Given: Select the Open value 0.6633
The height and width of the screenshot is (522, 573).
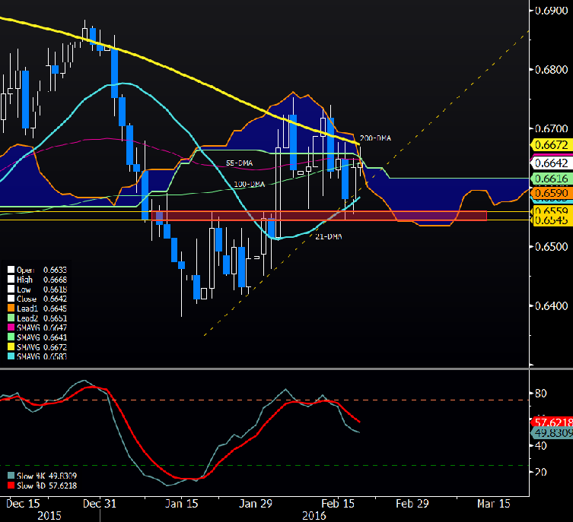Looking at the screenshot, I should click(x=56, y=270).
